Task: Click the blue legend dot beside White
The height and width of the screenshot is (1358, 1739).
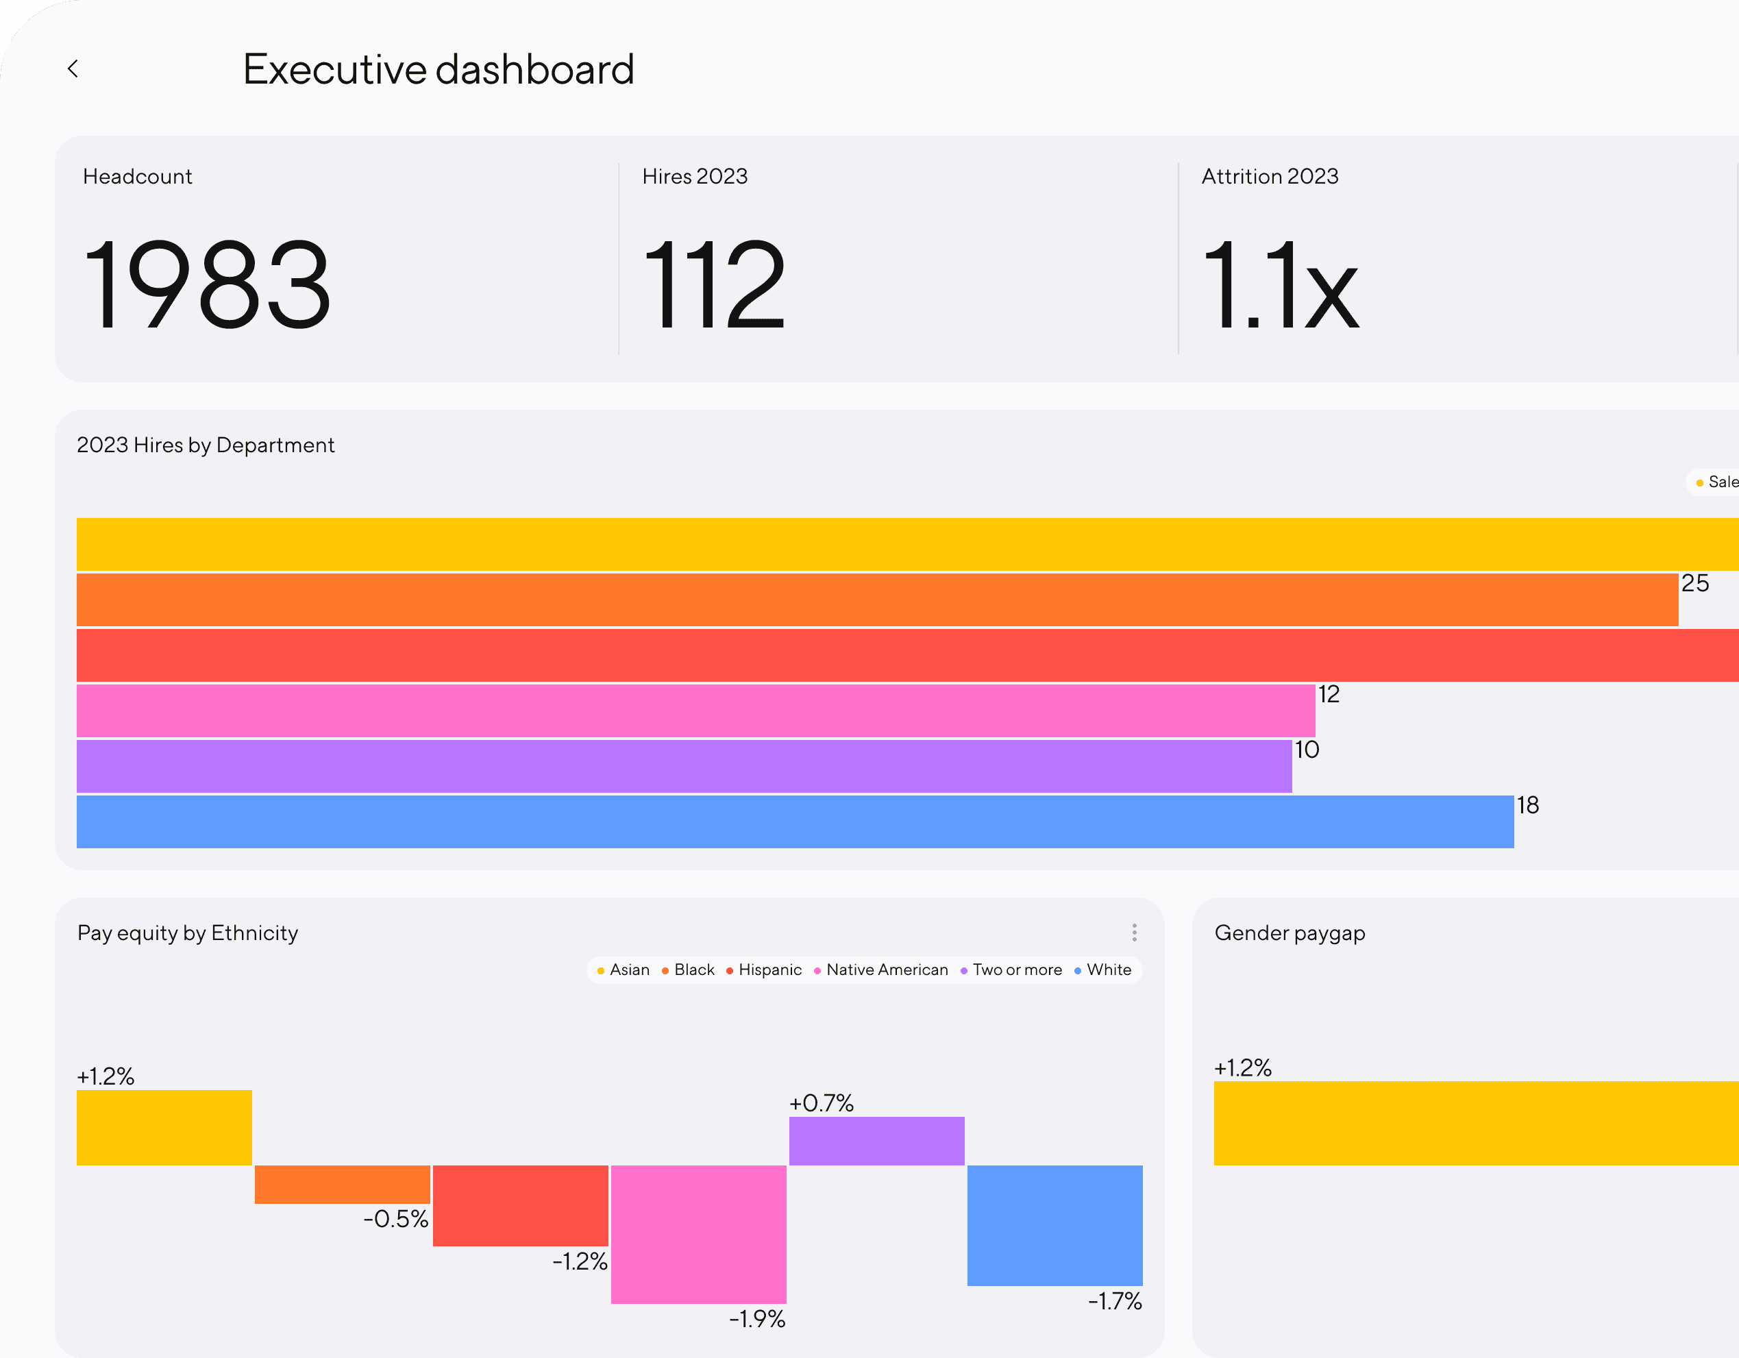Action: click(1078, 970)
